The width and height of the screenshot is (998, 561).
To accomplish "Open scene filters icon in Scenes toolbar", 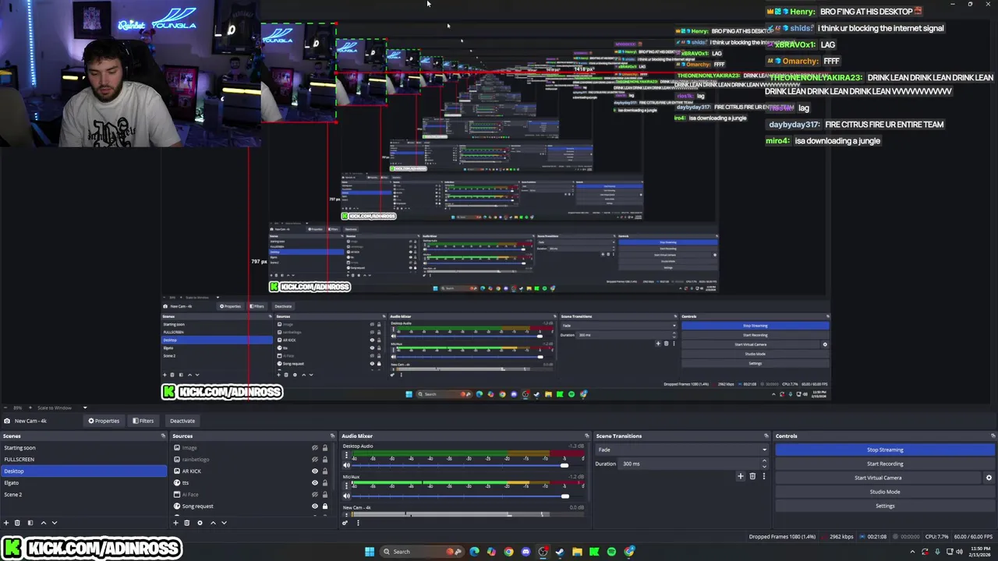I will pyautogui.click(x=30, y=523).
